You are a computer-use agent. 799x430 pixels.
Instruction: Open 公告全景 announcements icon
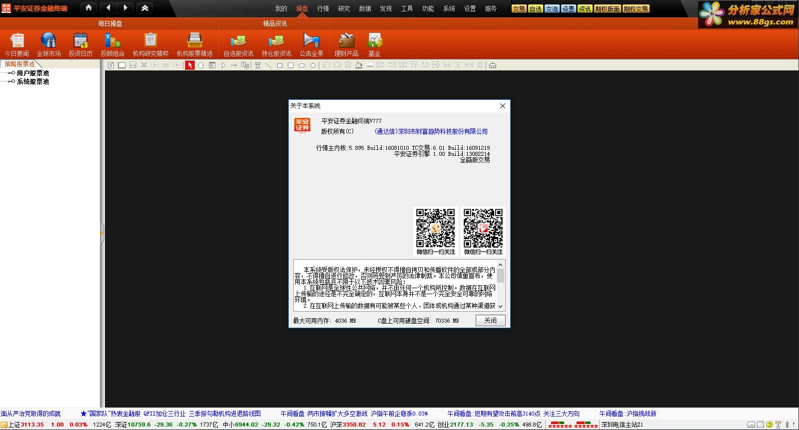311,44
